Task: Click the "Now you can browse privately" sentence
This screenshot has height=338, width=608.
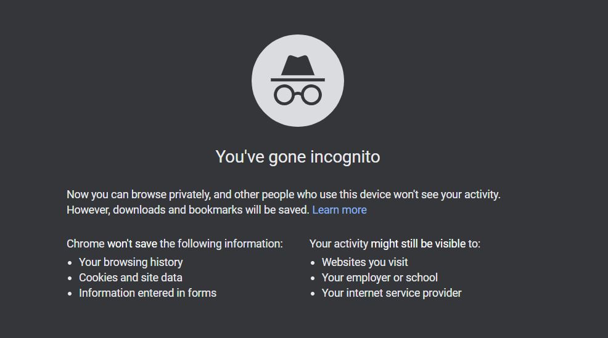Action: pyautogui.click(x=284, y=195)
